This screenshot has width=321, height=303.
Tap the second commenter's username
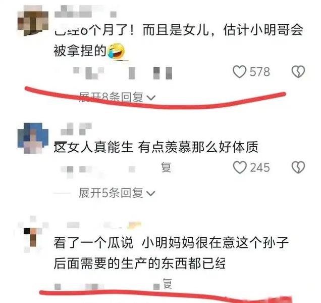tap(76, 129)
